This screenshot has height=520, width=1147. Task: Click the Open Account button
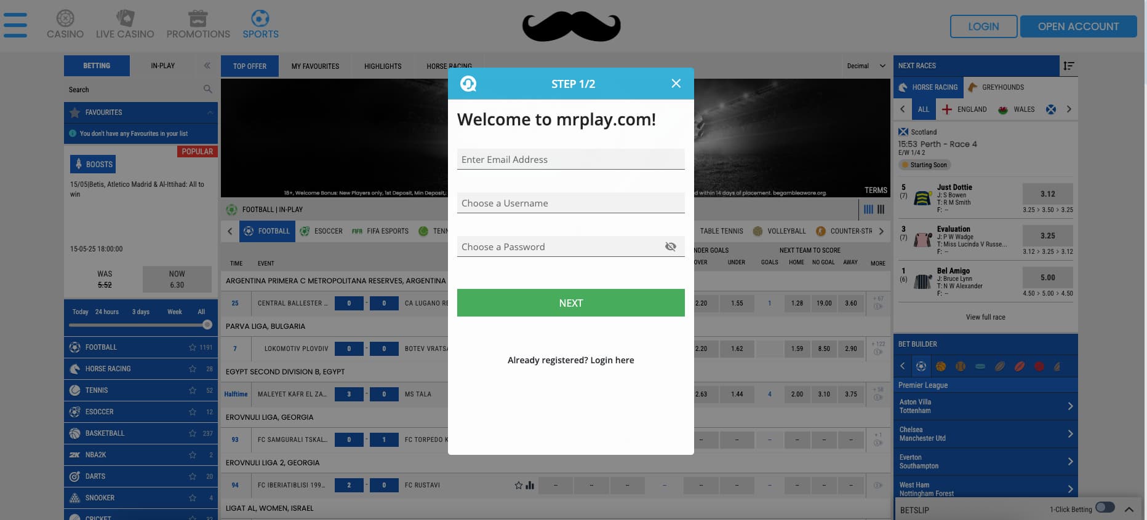tap(1078, 26)
